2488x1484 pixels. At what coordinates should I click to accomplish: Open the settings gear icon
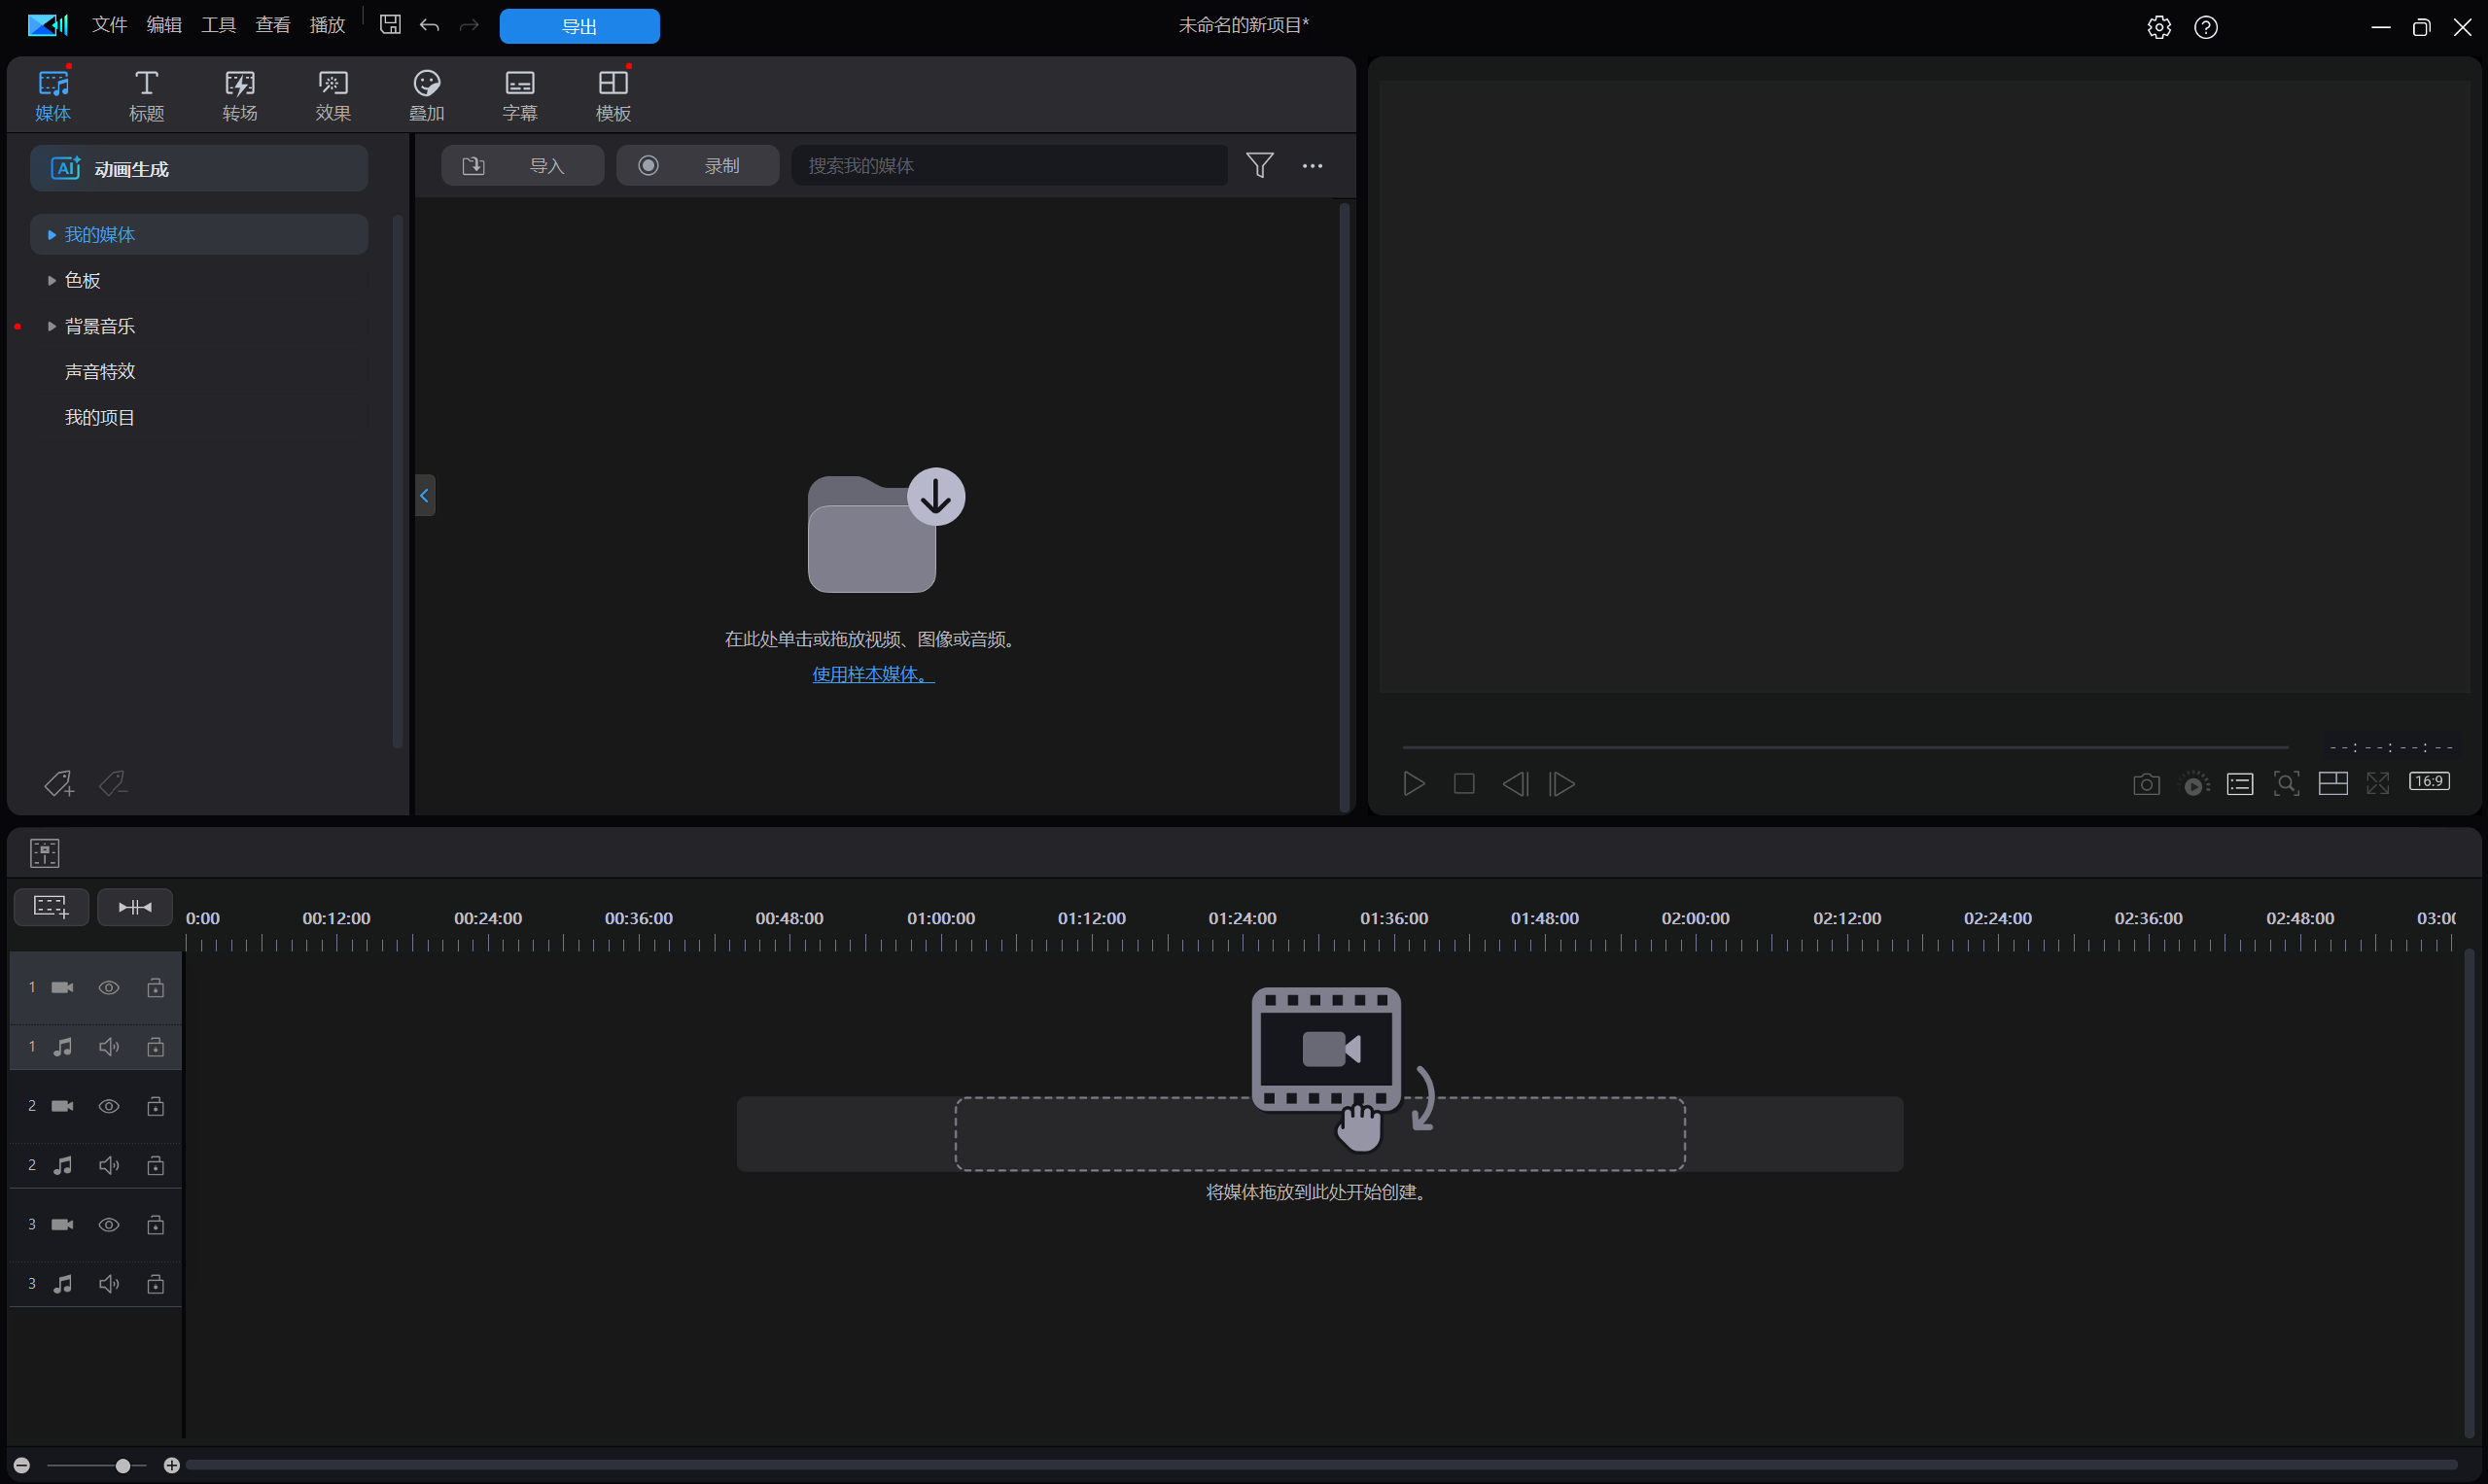point(2157,27)
